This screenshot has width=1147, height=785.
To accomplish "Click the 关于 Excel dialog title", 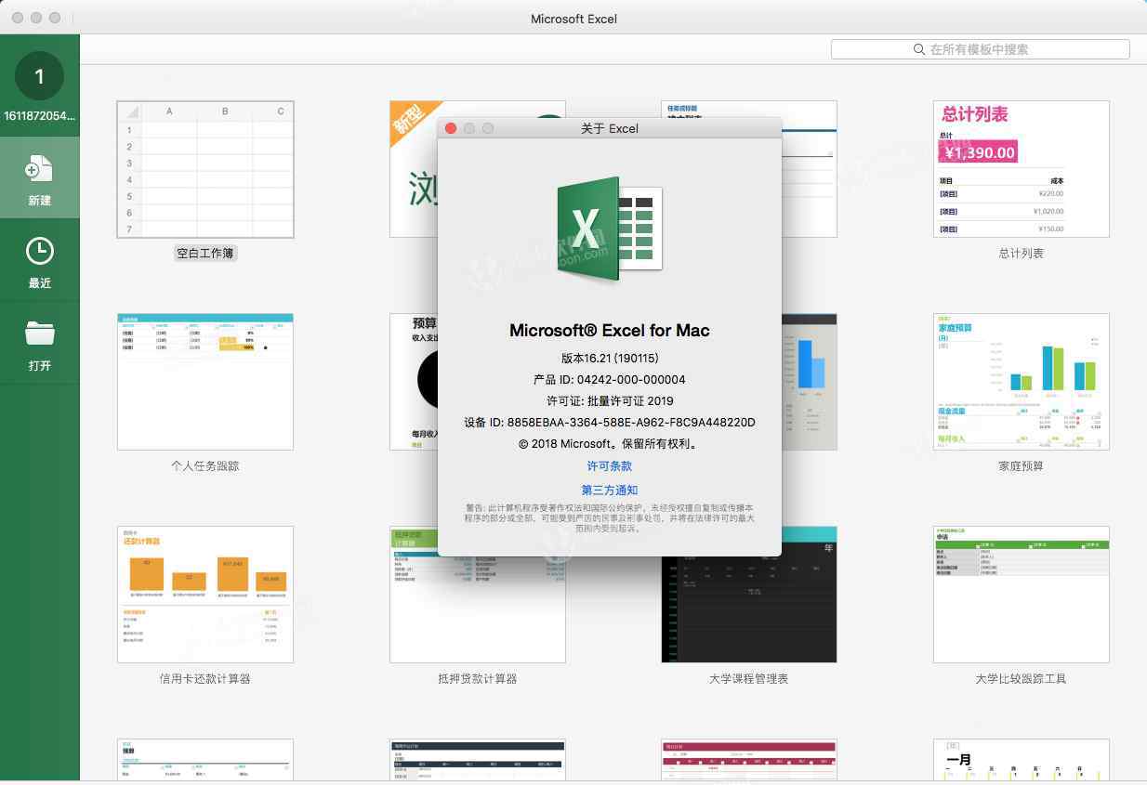I will (x=610, y=128).
